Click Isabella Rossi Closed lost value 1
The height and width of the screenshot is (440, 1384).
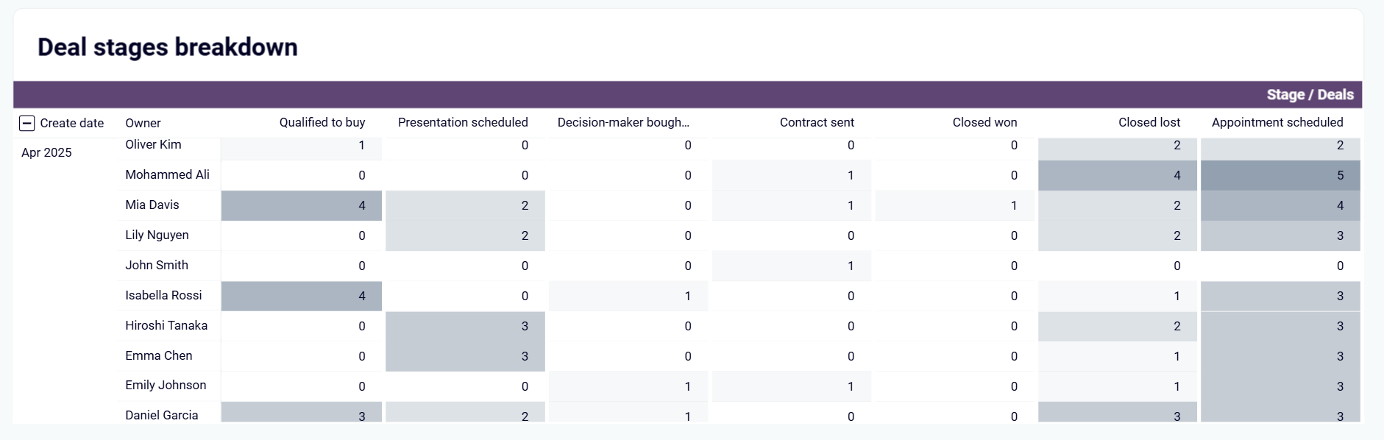pyautogui.click(x=1118, y=296)
